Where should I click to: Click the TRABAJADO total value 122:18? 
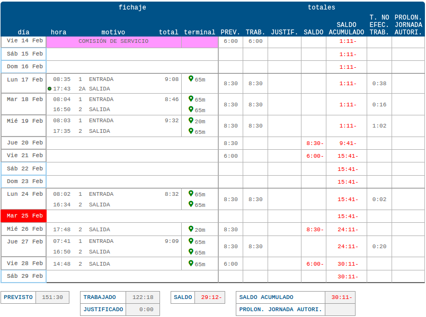[x=143, y=297]
